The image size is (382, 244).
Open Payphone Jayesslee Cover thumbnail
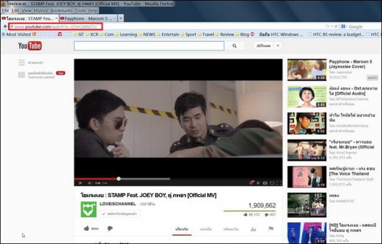click(307, 70)
